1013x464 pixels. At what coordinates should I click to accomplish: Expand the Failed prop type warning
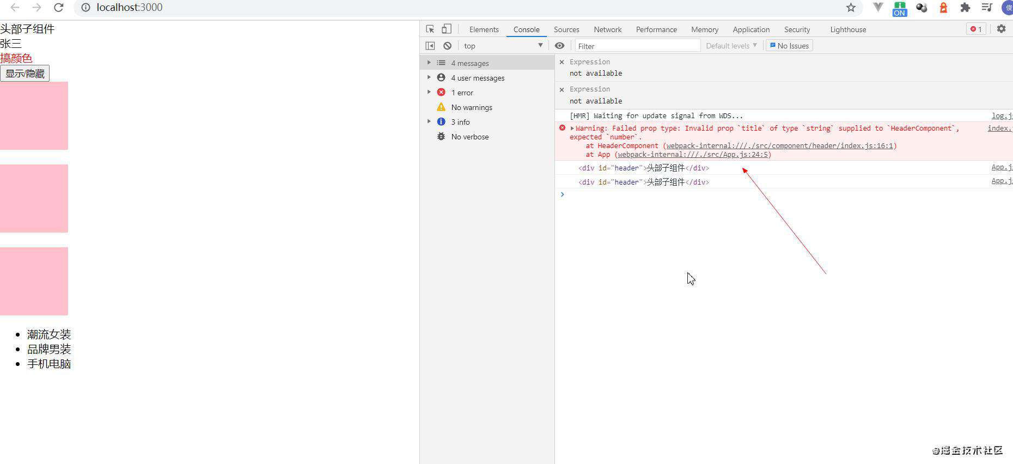572,129
